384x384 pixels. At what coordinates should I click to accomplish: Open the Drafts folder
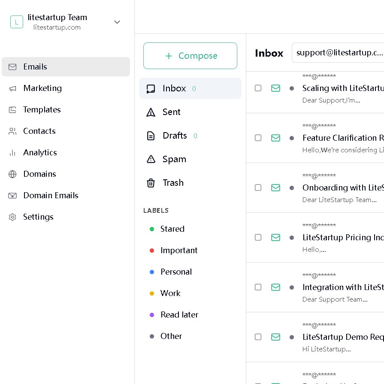(174, 136)
